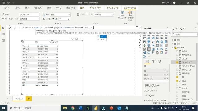Image resolution: width=198 pixels, height=111 pixels.
Task: Click the measure name input field
Action: [29, 14]
